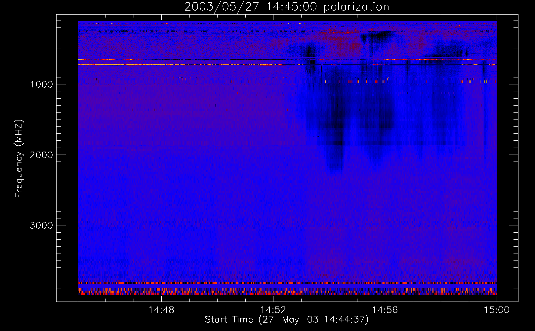Screen dimensions: 535x331
Task: Click the "15:00" time tick label
Action: pyautogui.click(x=497, y=310)
